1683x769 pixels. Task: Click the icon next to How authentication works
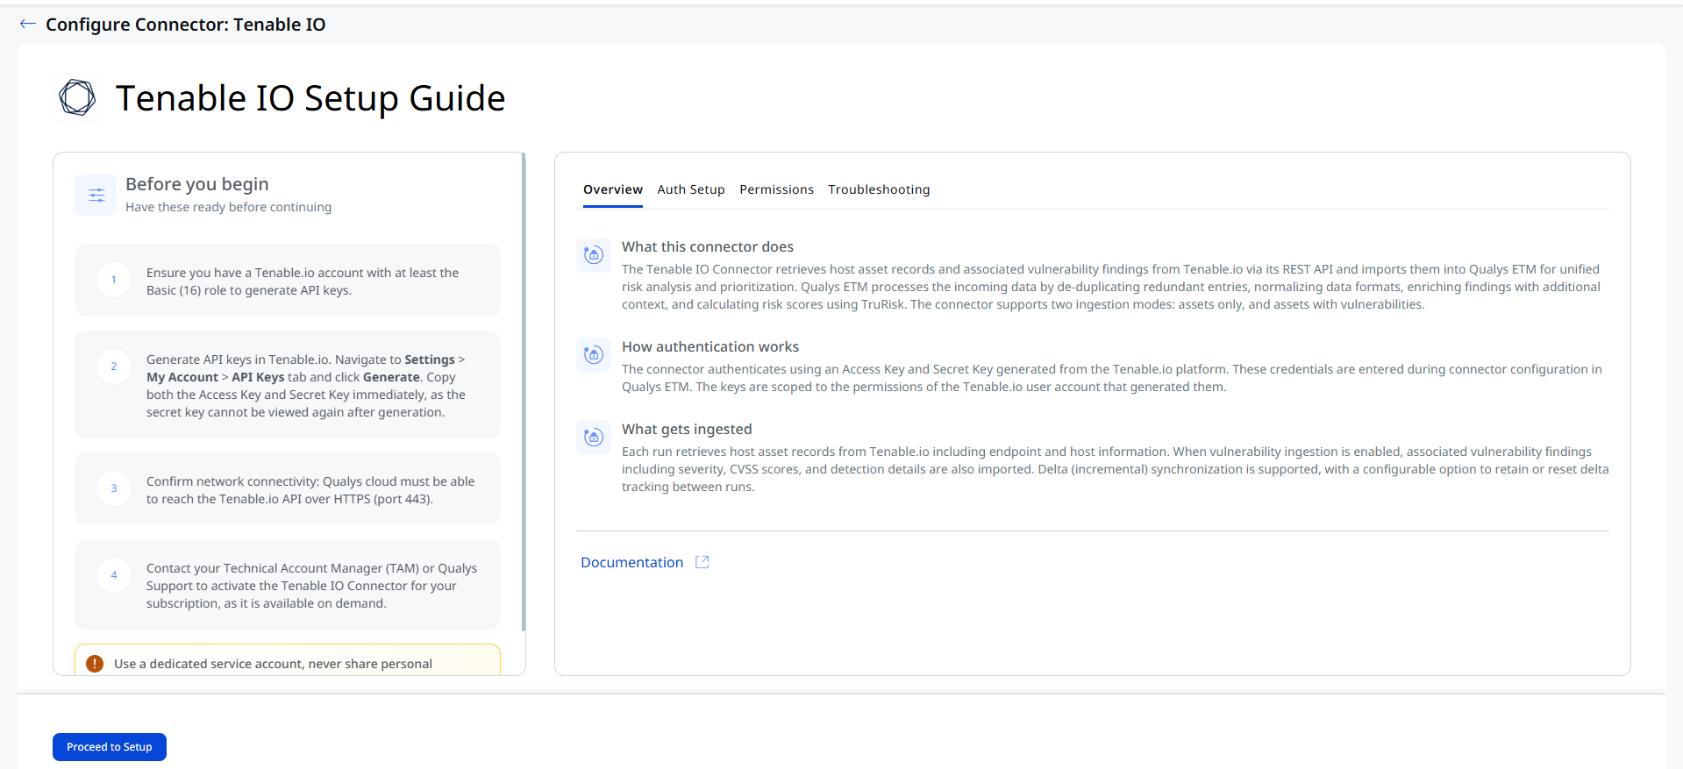[594, 355]
